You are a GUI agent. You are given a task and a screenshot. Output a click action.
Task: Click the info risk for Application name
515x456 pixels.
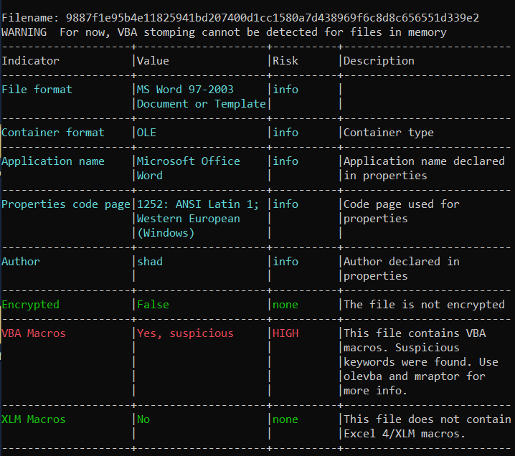[285, 161]
